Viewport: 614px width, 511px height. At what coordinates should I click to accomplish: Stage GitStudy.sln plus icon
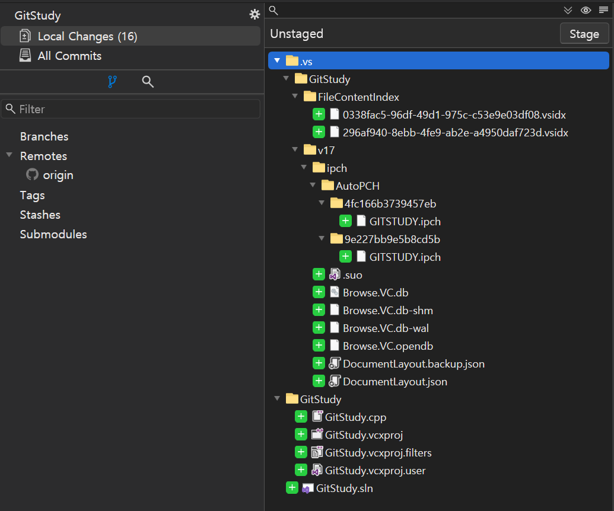[x=292, y=488]
